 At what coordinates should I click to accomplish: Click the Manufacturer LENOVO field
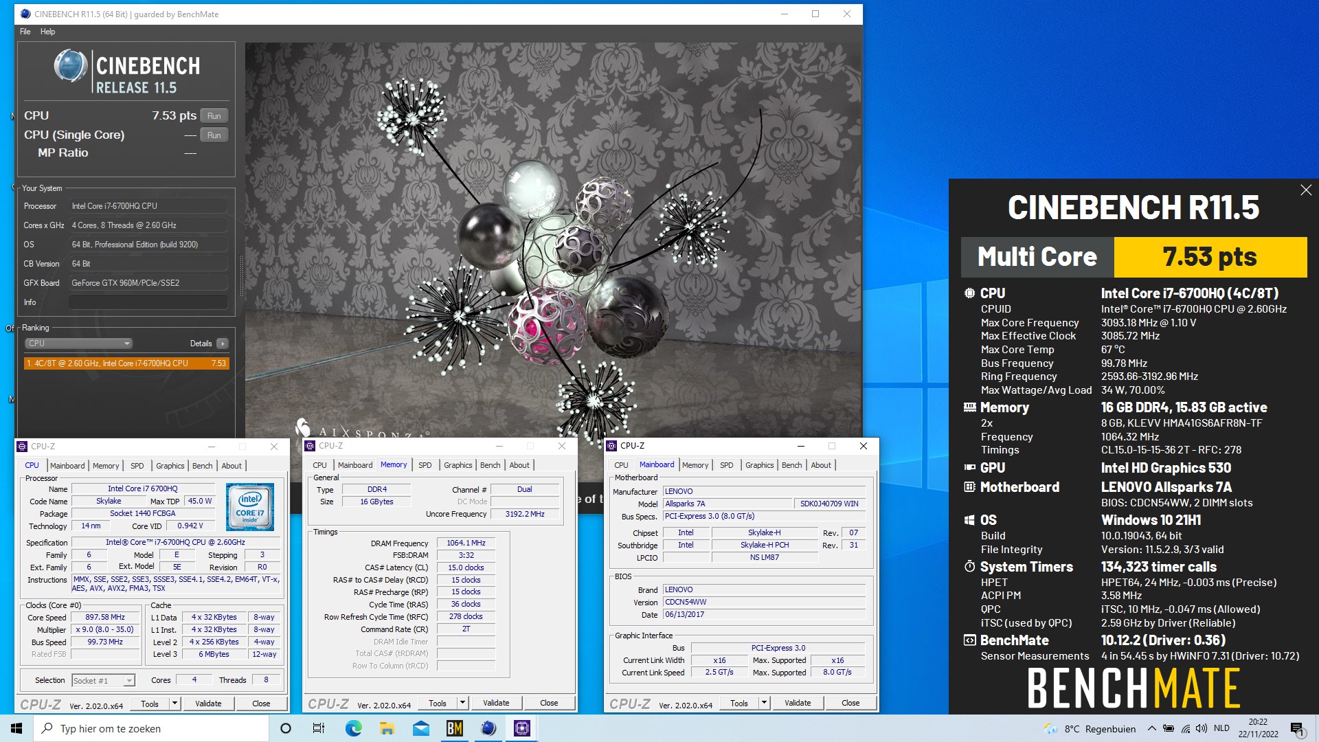pos(763,492)
